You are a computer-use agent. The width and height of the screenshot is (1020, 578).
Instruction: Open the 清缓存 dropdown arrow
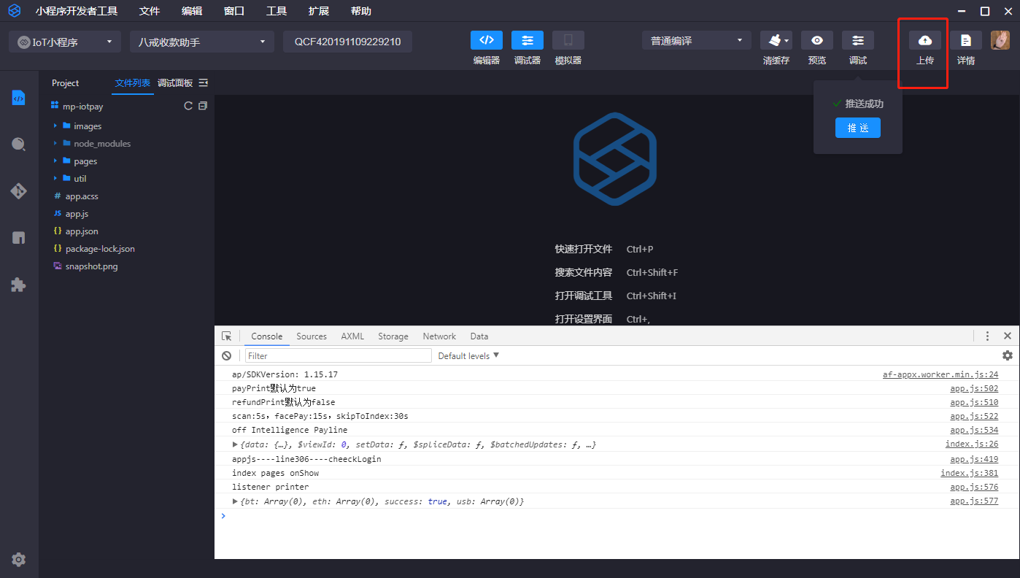point(787,41)
